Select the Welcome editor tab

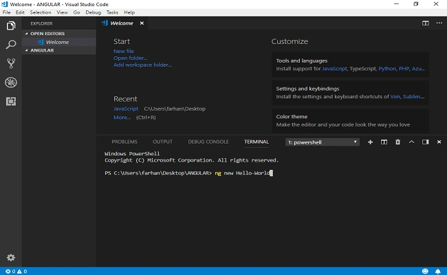click(122, 23)
